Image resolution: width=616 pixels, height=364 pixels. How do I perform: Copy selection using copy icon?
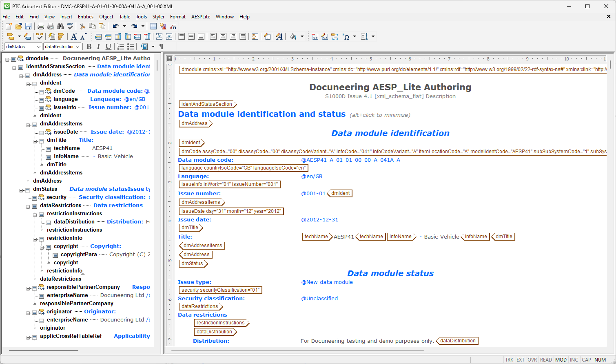tap(92, 26)
